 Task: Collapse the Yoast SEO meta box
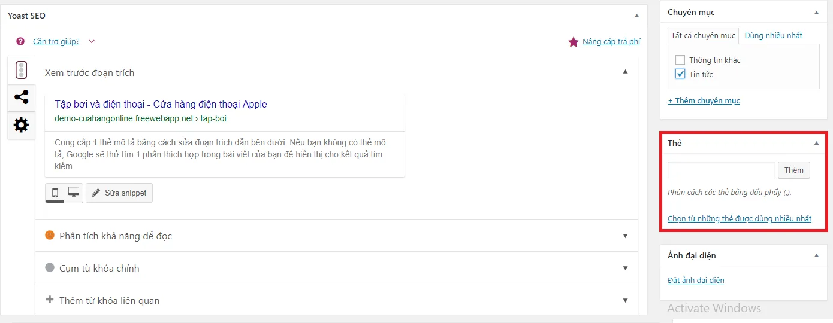(x=636, y=16)
